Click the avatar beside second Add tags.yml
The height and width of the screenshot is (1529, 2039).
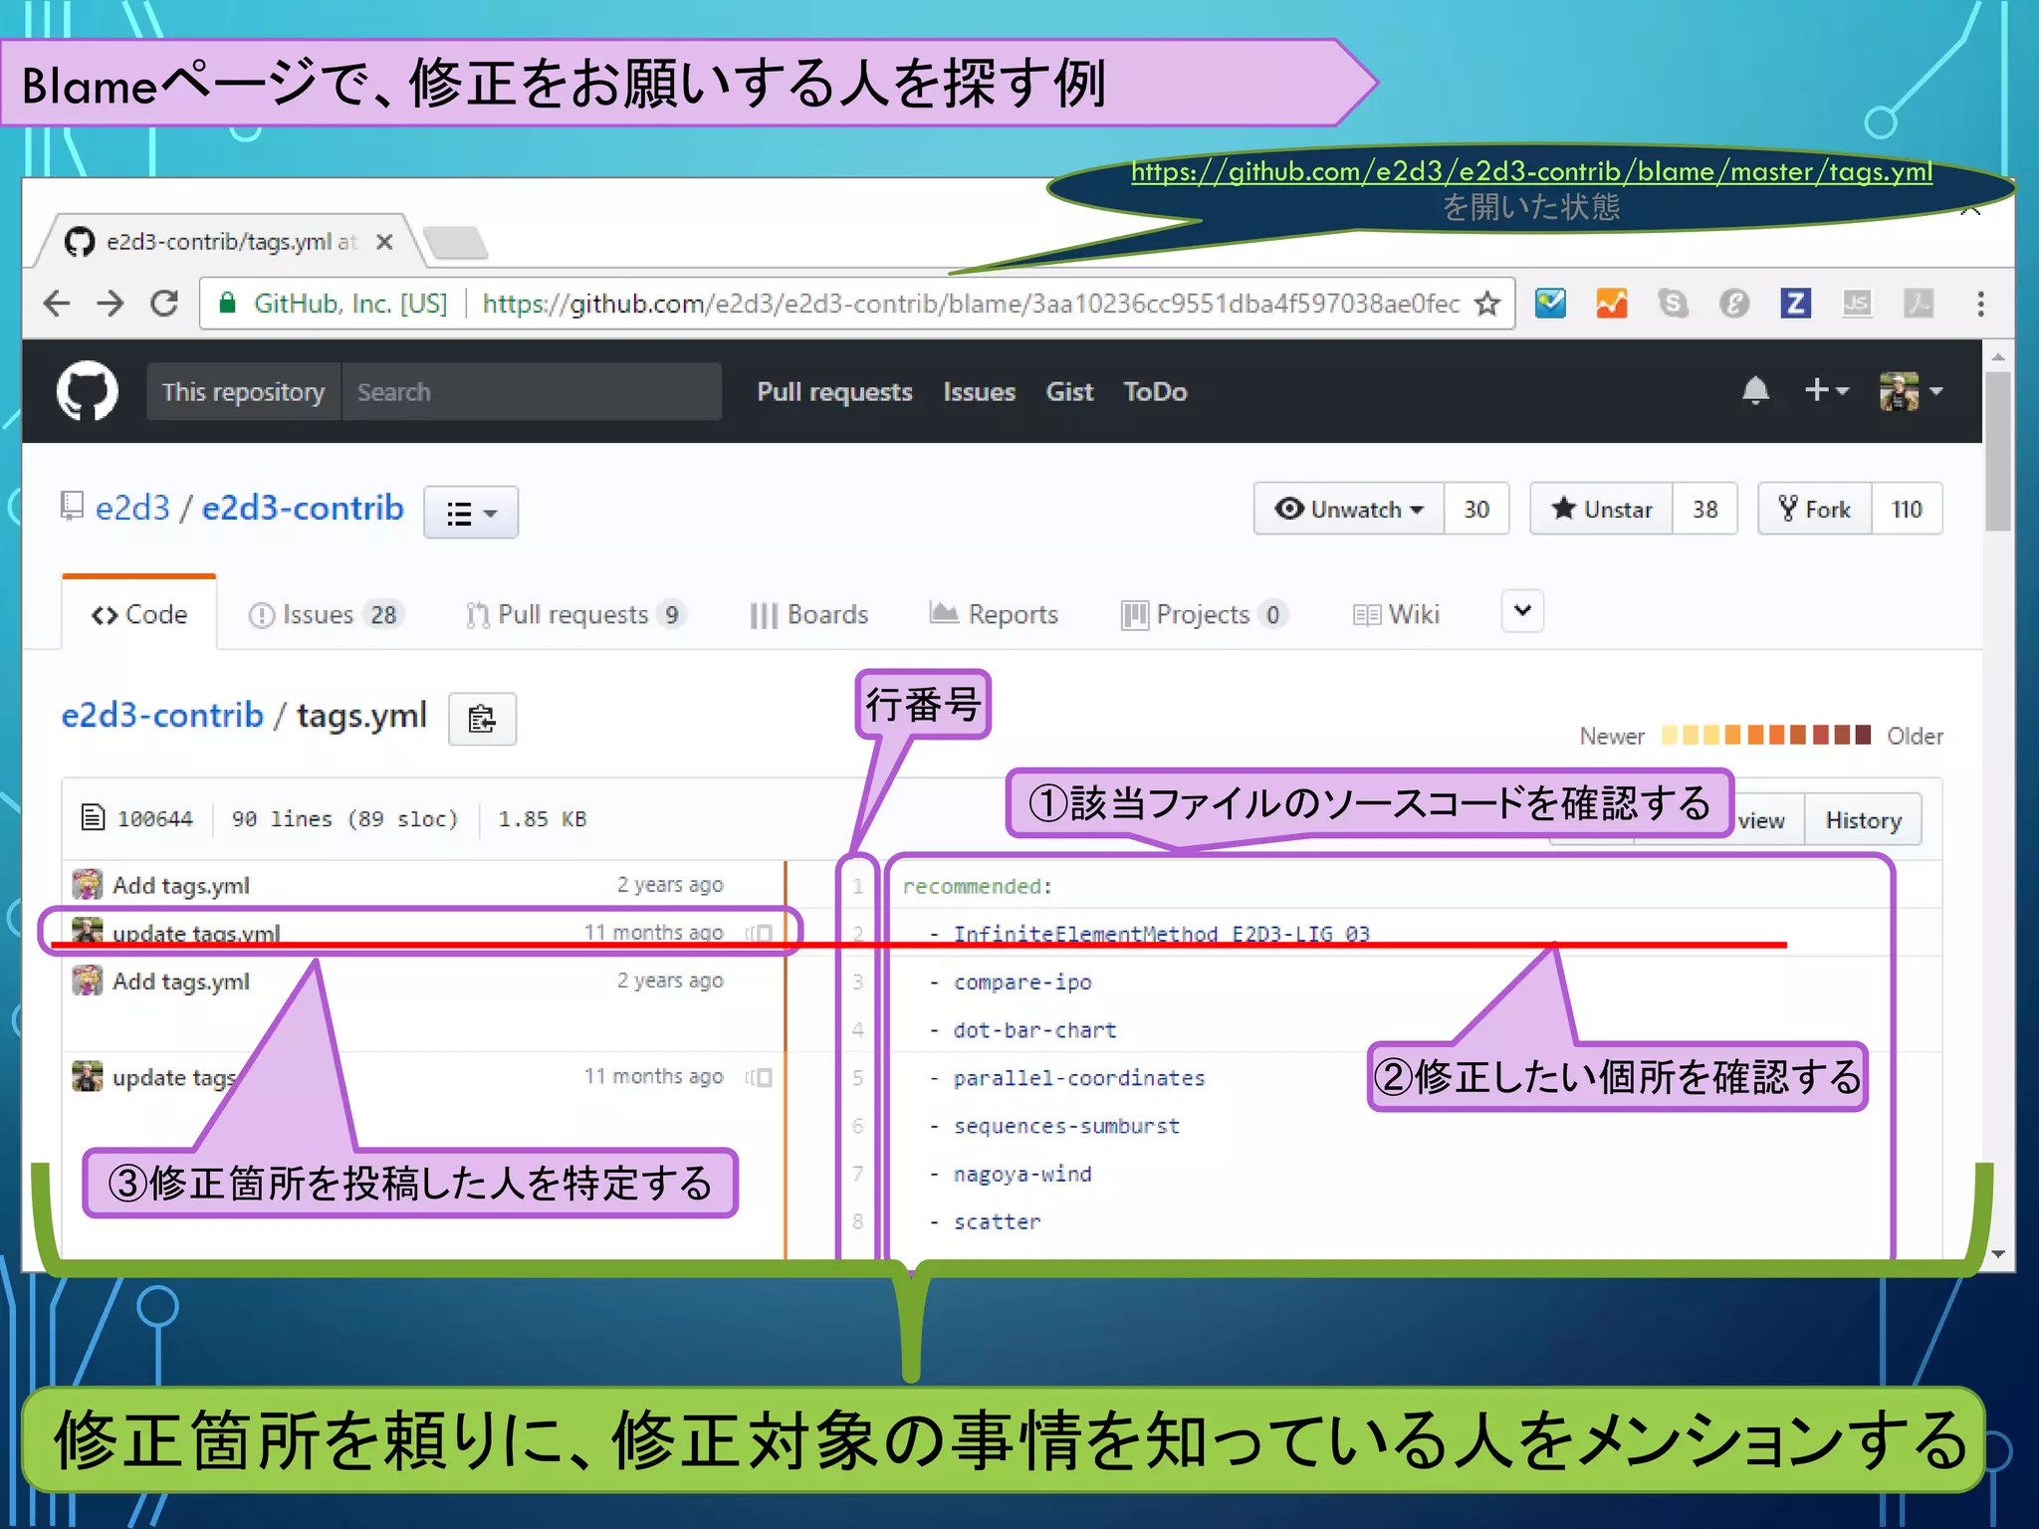88,981
